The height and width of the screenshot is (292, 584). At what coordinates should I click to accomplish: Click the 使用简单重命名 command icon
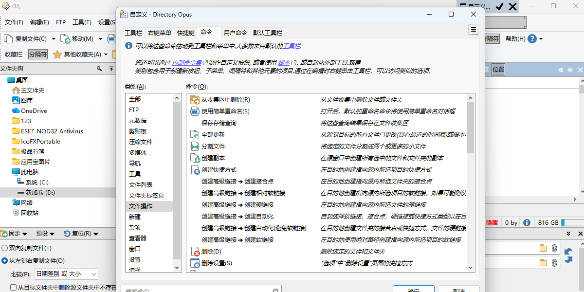(x=195, y=111)
